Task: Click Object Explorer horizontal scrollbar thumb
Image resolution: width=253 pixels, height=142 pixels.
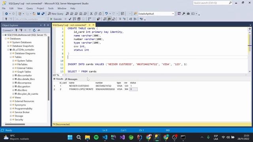Action: tap(15, 124)
